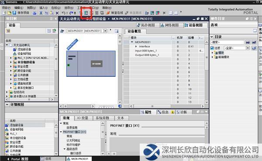Switch to the 网络视图 tab
262x161 pixels.
pyautogui.click(x=170, y=25)
